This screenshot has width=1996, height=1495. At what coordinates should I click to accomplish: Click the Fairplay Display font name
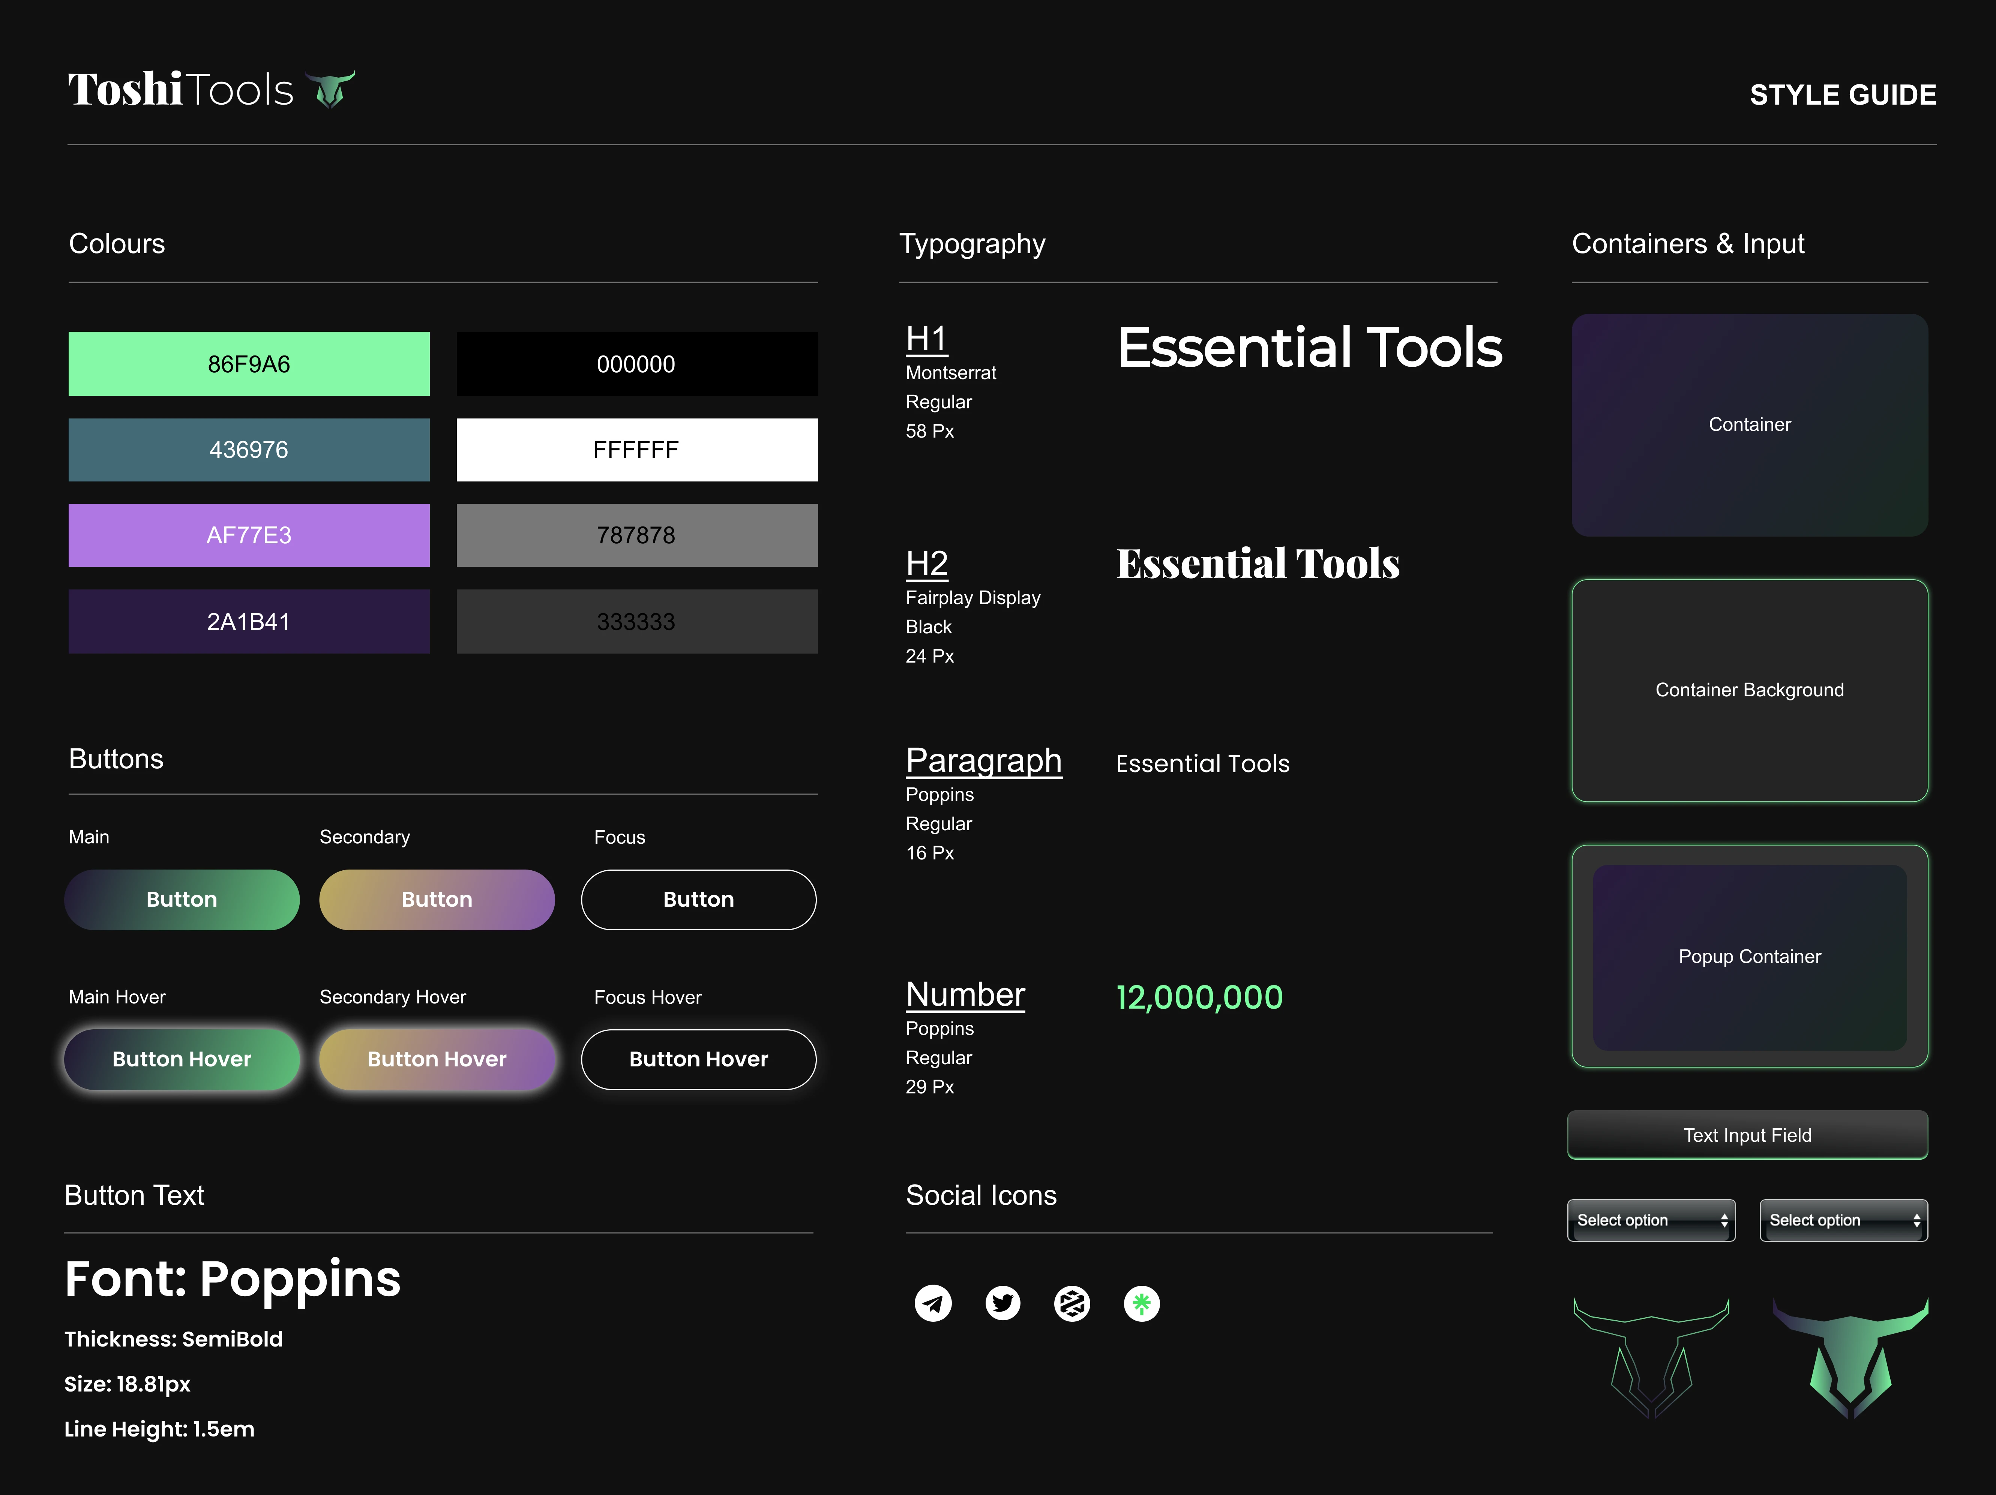(x=973, y=597)
